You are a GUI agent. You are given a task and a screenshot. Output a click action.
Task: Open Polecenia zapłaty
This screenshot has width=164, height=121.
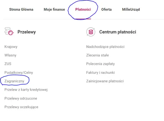coord(100,64)
